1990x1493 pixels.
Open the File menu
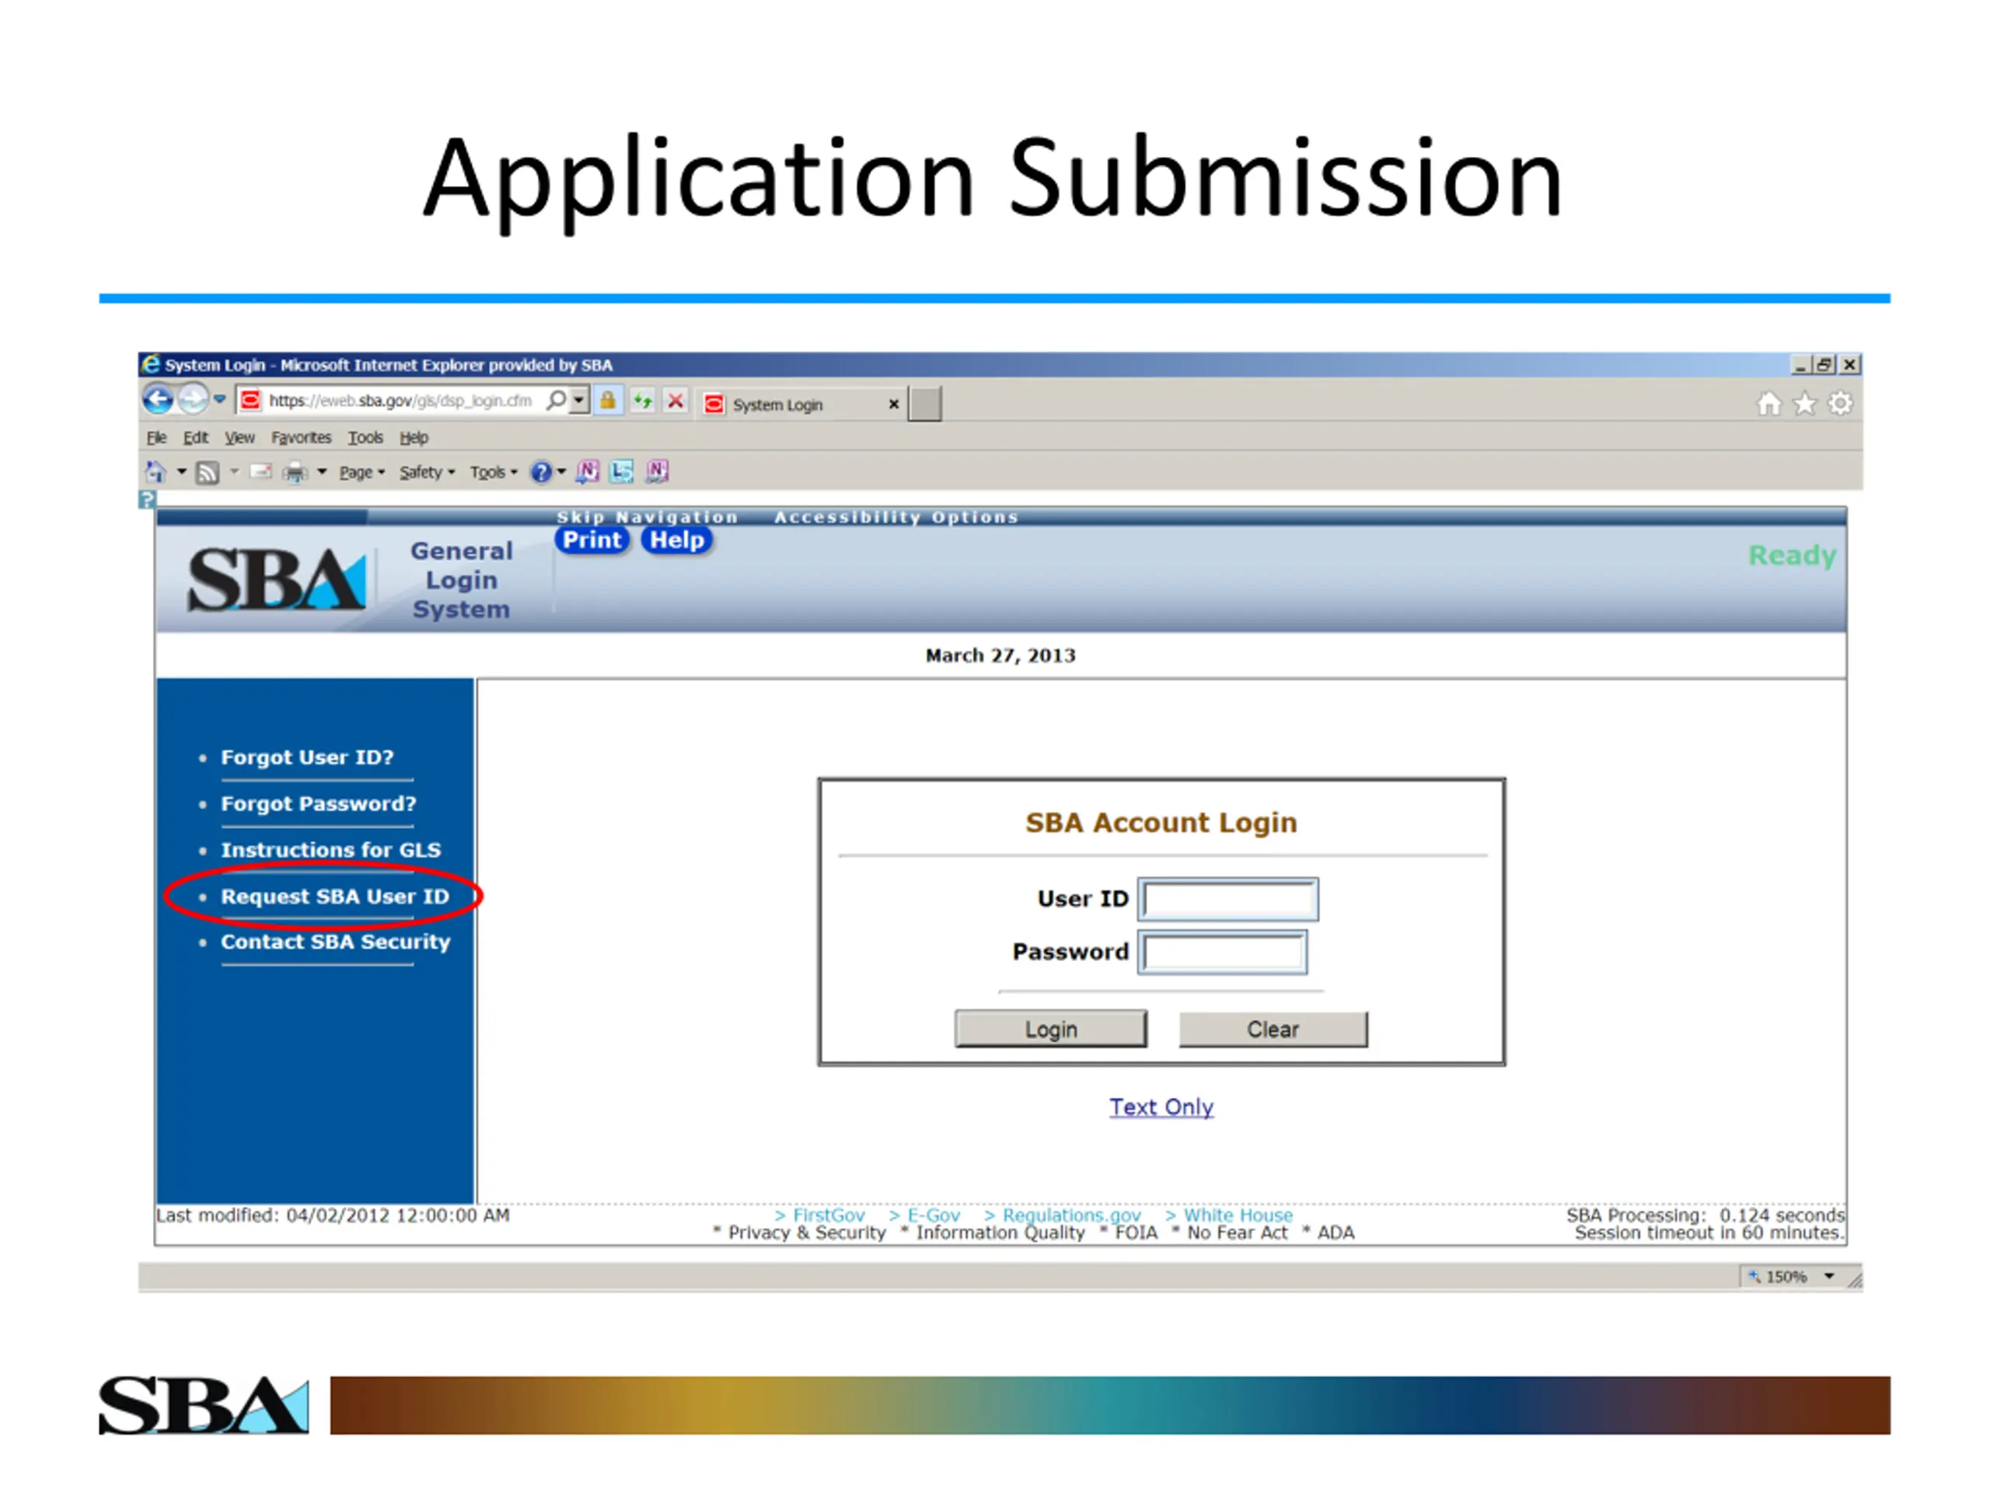(156, 439)
